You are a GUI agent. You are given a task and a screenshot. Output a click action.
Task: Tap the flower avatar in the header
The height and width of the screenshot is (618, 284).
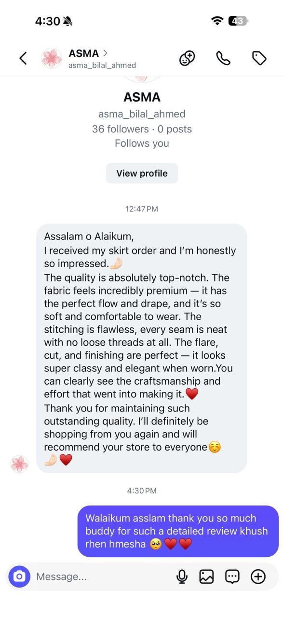click(52, 58)
